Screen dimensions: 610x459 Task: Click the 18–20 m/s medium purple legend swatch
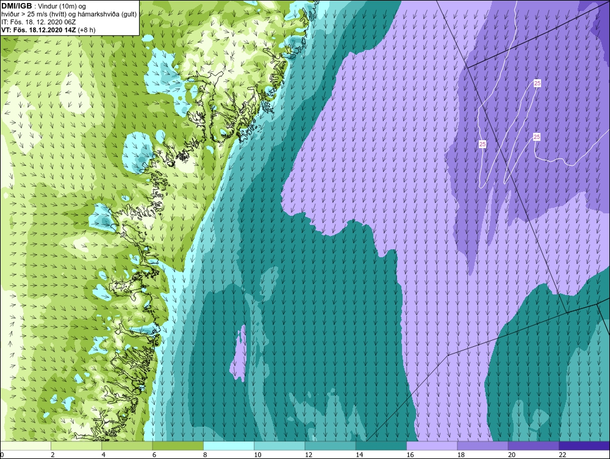click(483, 446)
